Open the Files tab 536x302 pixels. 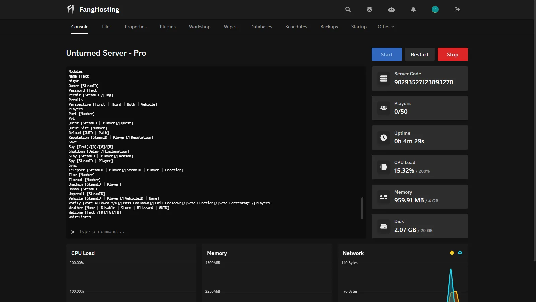click(x=107, y=27)
